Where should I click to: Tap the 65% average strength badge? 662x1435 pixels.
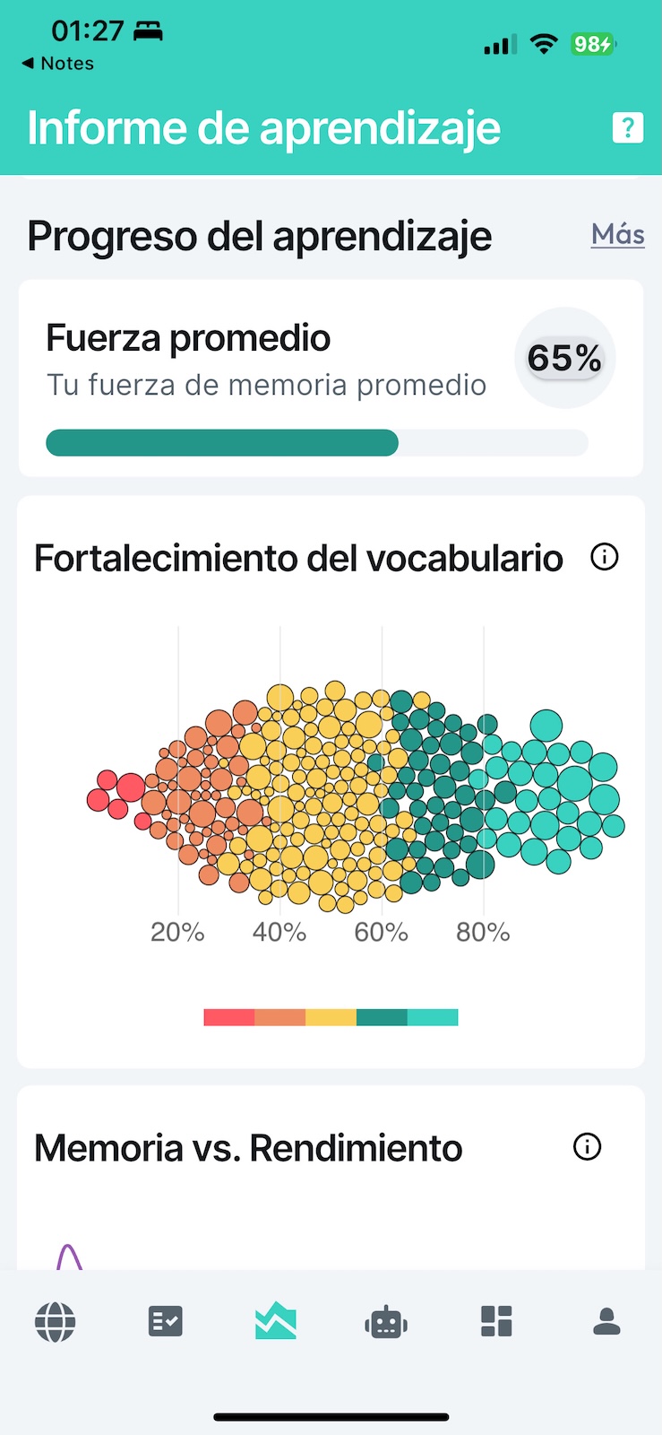click(564, 358)
